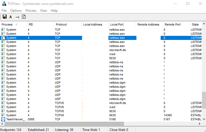Toggle Resolve Addresses with the A icon
This screenshot has width=206, height=132.
(11, 17)
